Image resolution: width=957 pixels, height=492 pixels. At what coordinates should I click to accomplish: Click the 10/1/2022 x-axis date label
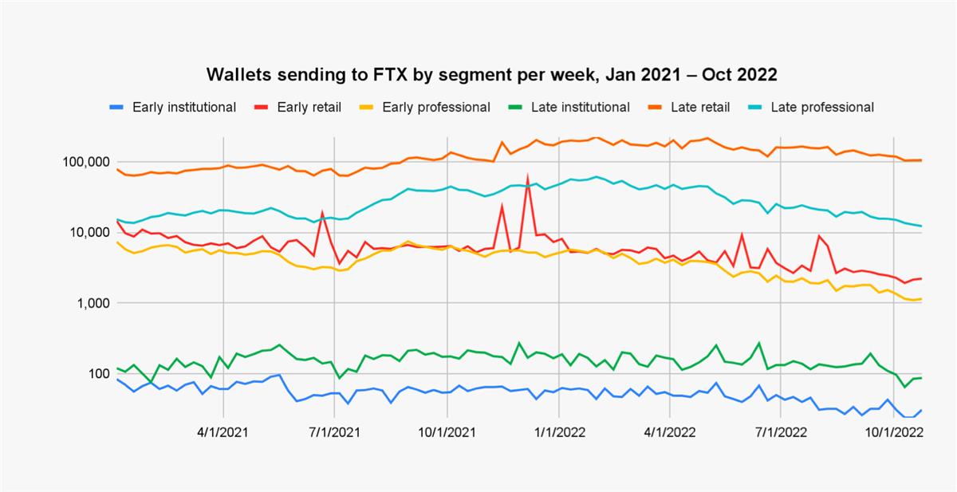pyautogui.click(x=896, y=433)
